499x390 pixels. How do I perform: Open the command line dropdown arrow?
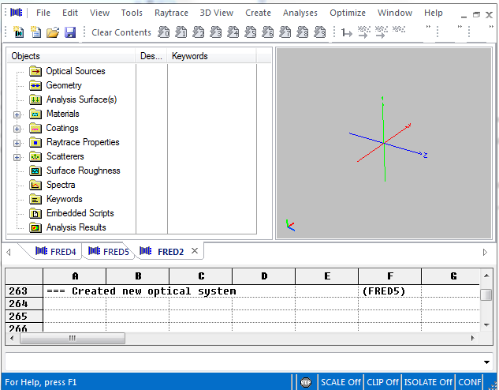pyautogui.click(x=486, y=361)
